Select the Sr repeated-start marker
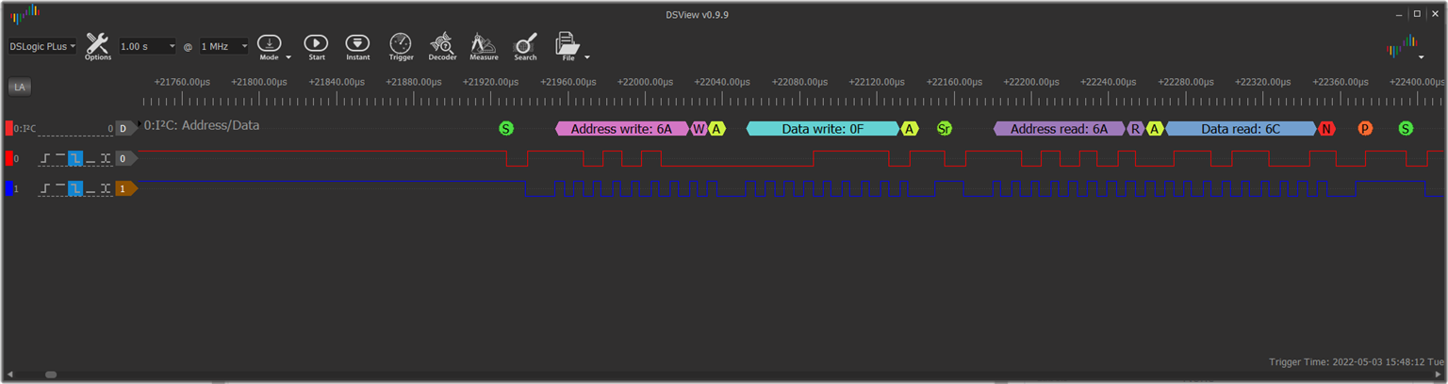The height and width of the screenshot is (384, 1448). (x=945, y=128)
